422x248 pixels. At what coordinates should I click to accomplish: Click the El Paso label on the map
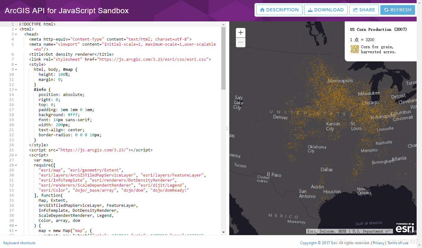click(274, 175)
